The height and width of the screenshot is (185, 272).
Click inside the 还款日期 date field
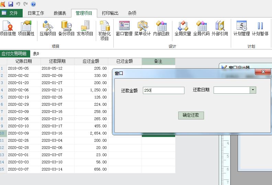(232, 90)
